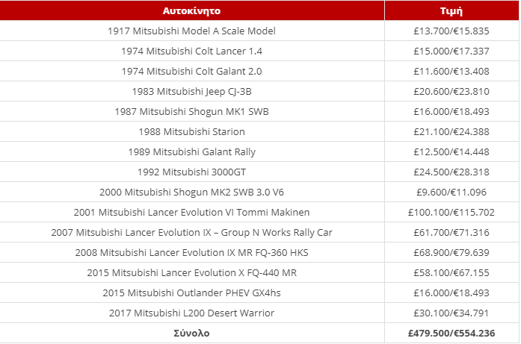The width and height of the screenshot is (521, 344).
Task: Click the Αυτοκίνητο column header
Action: pyautogui.click(x=191, y=10)
